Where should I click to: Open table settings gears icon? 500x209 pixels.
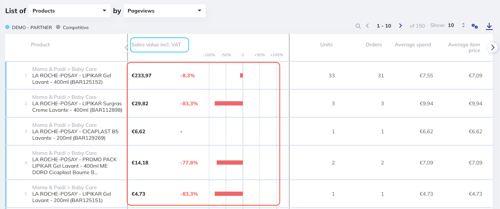pos(475,26)
